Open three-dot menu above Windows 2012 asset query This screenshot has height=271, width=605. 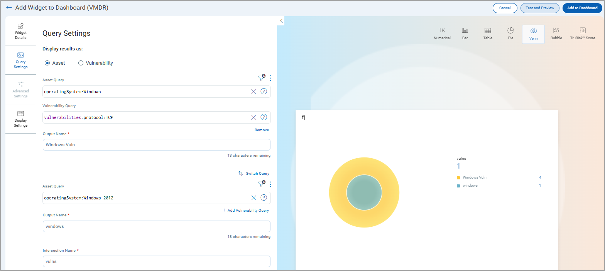[270, 184]
